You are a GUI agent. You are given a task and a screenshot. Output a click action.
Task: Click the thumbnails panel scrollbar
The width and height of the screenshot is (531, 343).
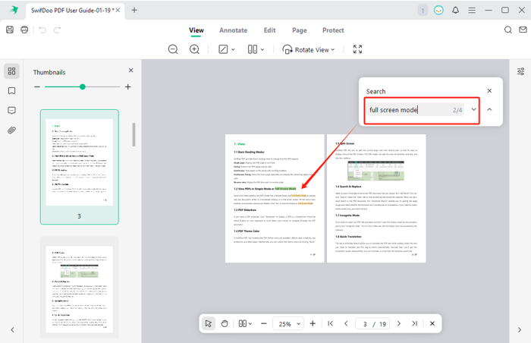pos(134,134)
